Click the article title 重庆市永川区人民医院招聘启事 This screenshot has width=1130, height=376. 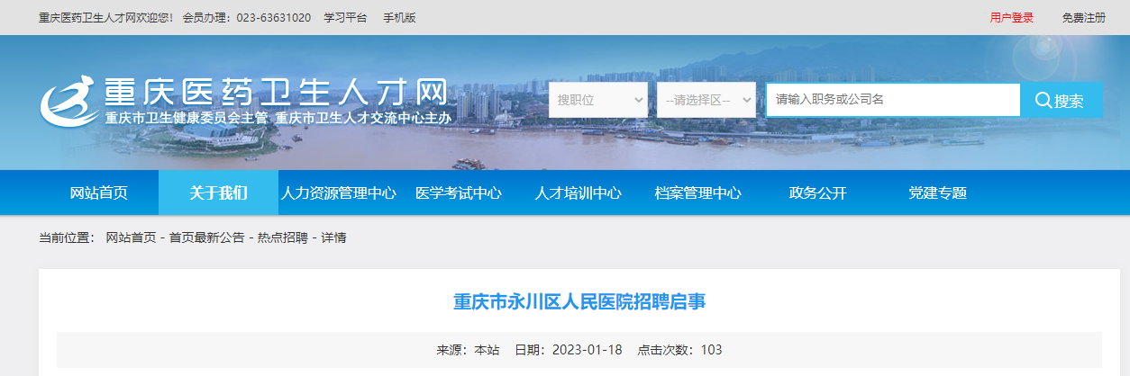579,301
